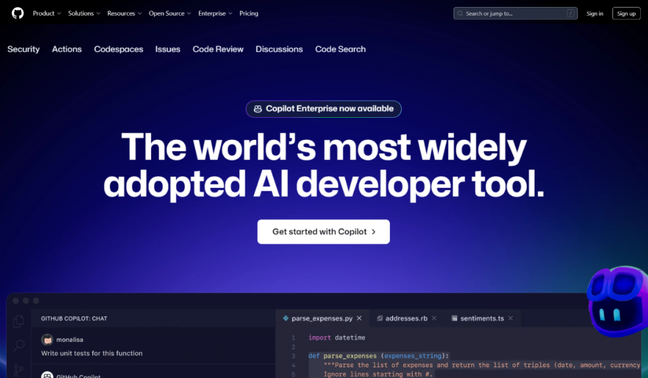
Task: Click the 'Write unit tests for this function' message
Action: [x=92, y=353]
